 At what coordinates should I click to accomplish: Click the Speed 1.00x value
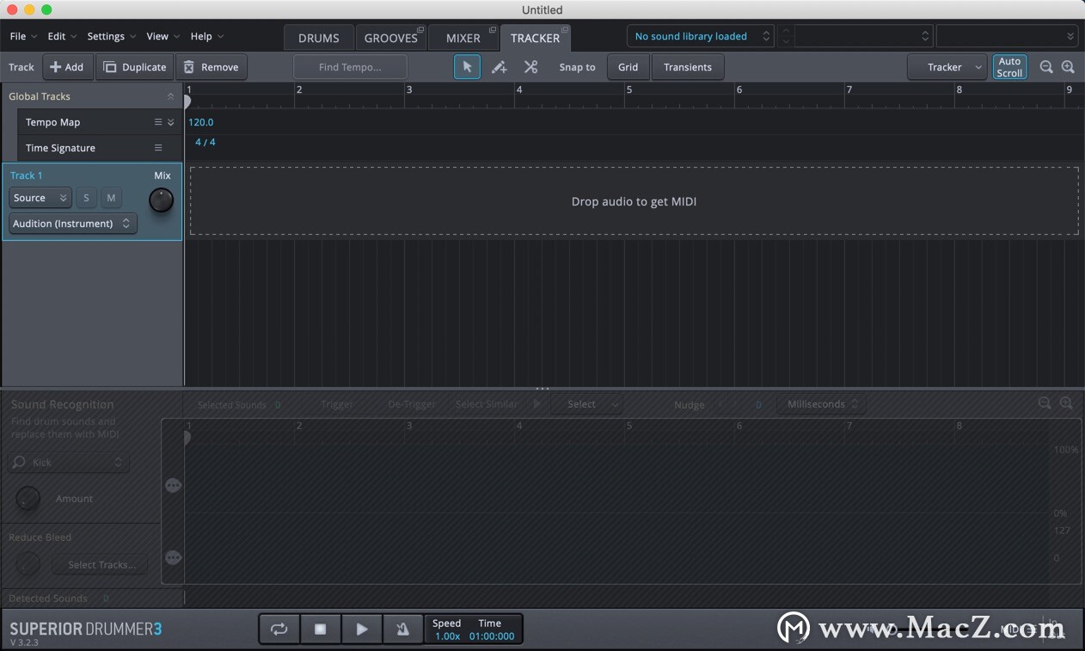coord(447,636)
